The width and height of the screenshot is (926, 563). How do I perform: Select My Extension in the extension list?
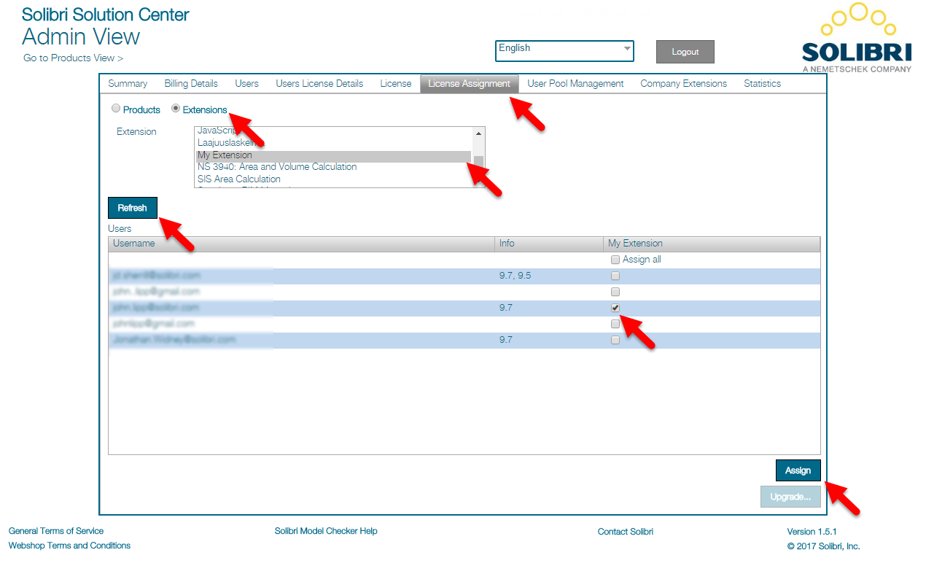(292, 155)
